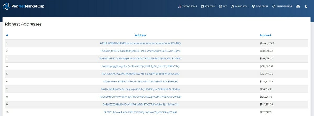Open the Discord icon link
Screen dimensions: 314x116
click(298, 6)
